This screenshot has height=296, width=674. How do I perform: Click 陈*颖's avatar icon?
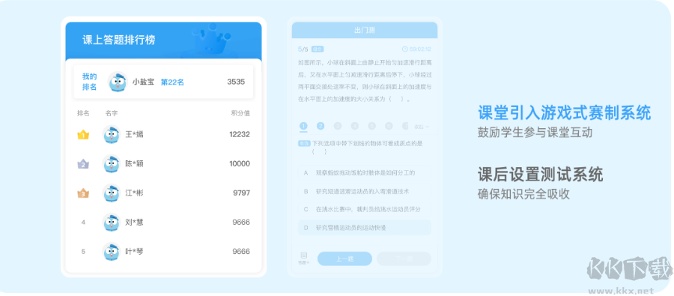[112, 164]
